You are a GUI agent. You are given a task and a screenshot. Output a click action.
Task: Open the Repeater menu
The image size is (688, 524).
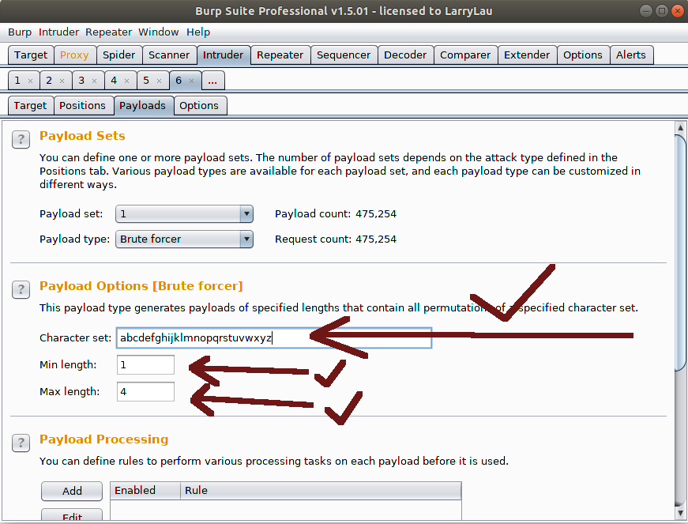tap(108, 32)
